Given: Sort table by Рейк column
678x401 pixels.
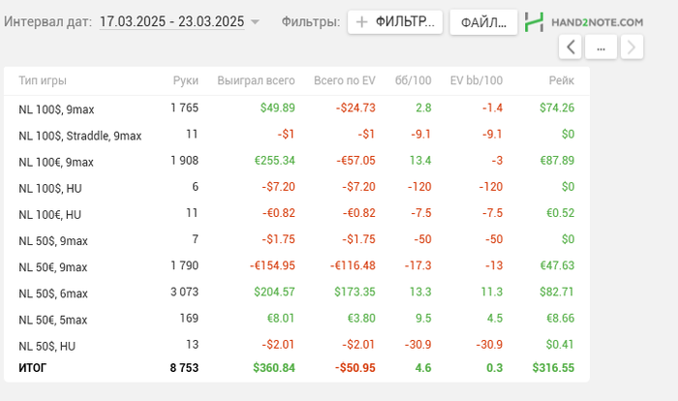Looking at the screenshot, I should pos(561,80).
